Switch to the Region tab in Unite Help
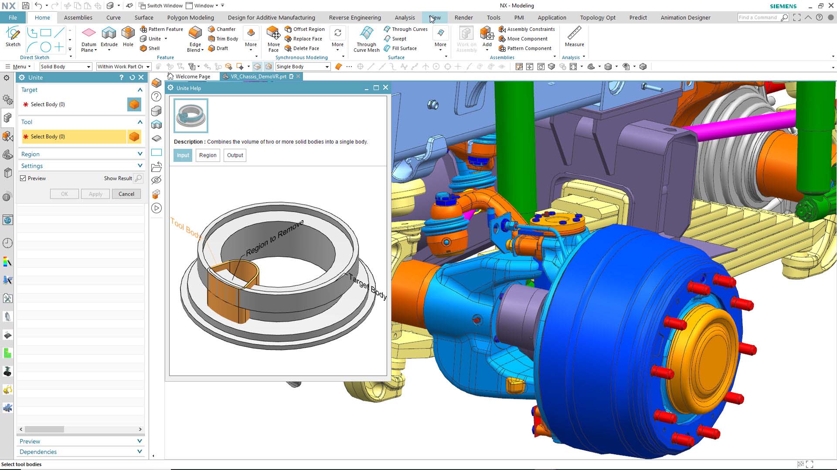 [x=208, y=154]
